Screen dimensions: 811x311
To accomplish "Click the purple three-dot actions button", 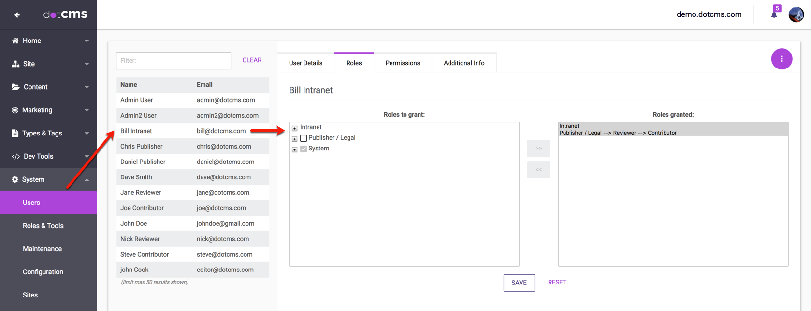I will [x=781, y=59].
